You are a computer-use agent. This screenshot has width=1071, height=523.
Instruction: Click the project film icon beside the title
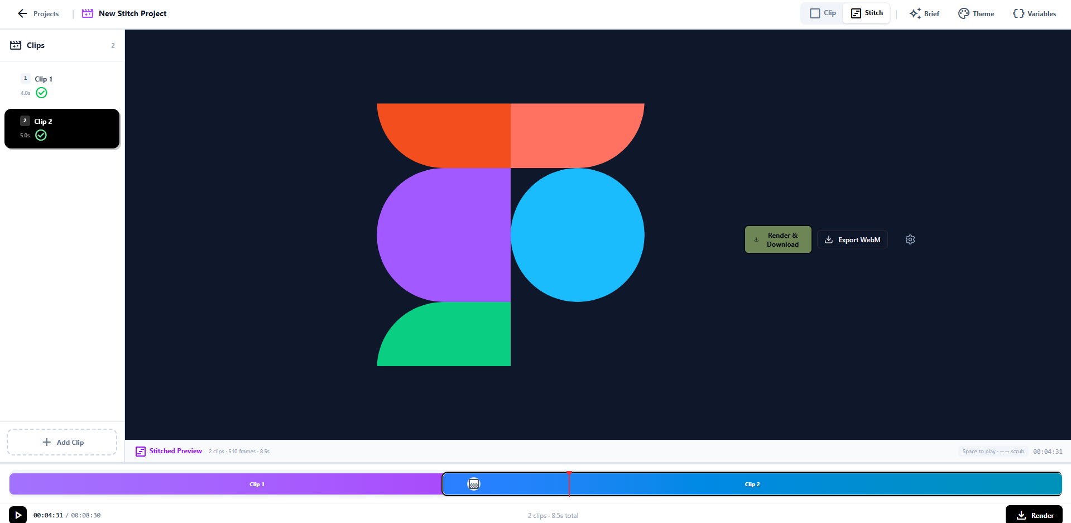coord(88,13)
